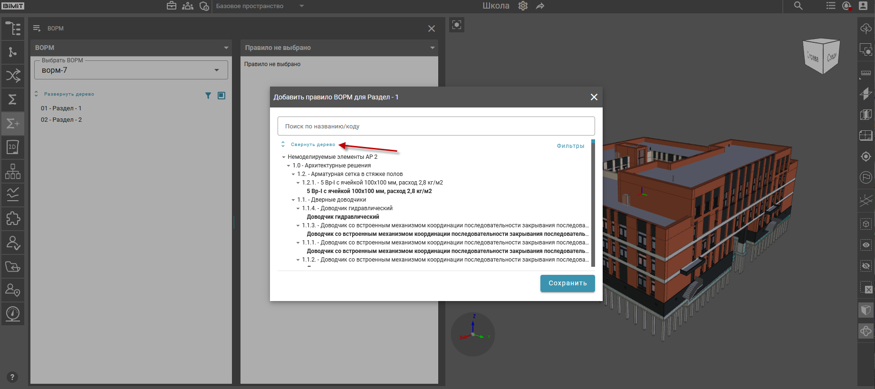This screenshot has width=875, height=389.
Task: Open the 2D document sidebar icon
Action: pyautogui.click(x=13, y=147)
